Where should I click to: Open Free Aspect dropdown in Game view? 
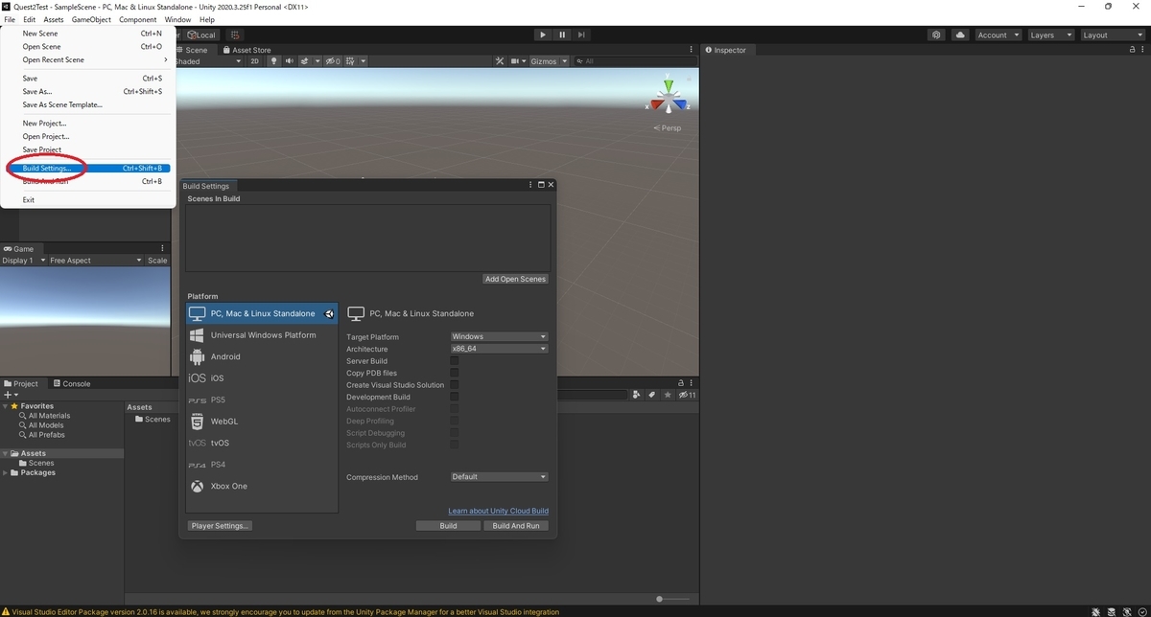(95, 261)
